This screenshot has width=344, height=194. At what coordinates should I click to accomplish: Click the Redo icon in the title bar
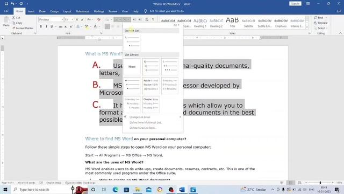(21, 4)
